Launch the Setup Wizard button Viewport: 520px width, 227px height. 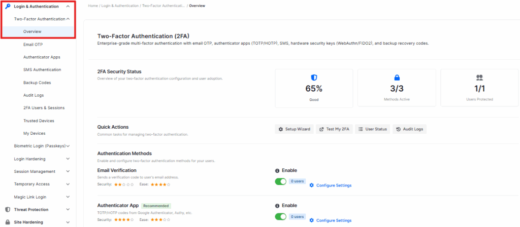(294, 129)
